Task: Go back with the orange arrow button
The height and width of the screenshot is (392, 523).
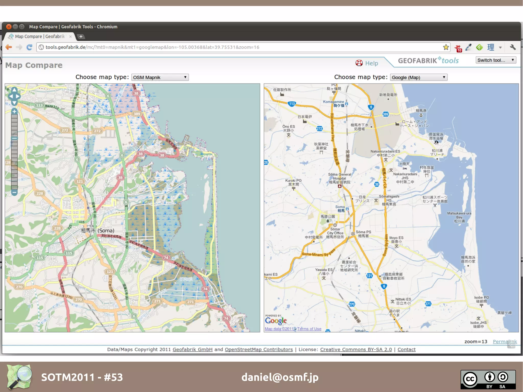Action: point(9,47)
